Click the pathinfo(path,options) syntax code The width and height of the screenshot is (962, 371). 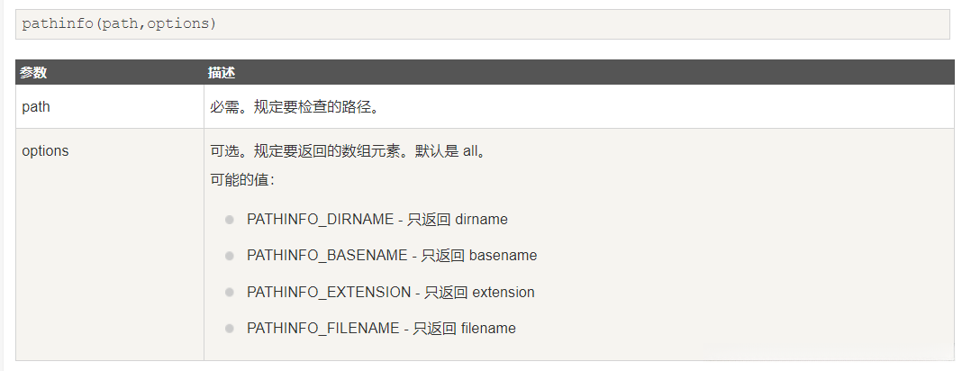click(x=120, y=23)
